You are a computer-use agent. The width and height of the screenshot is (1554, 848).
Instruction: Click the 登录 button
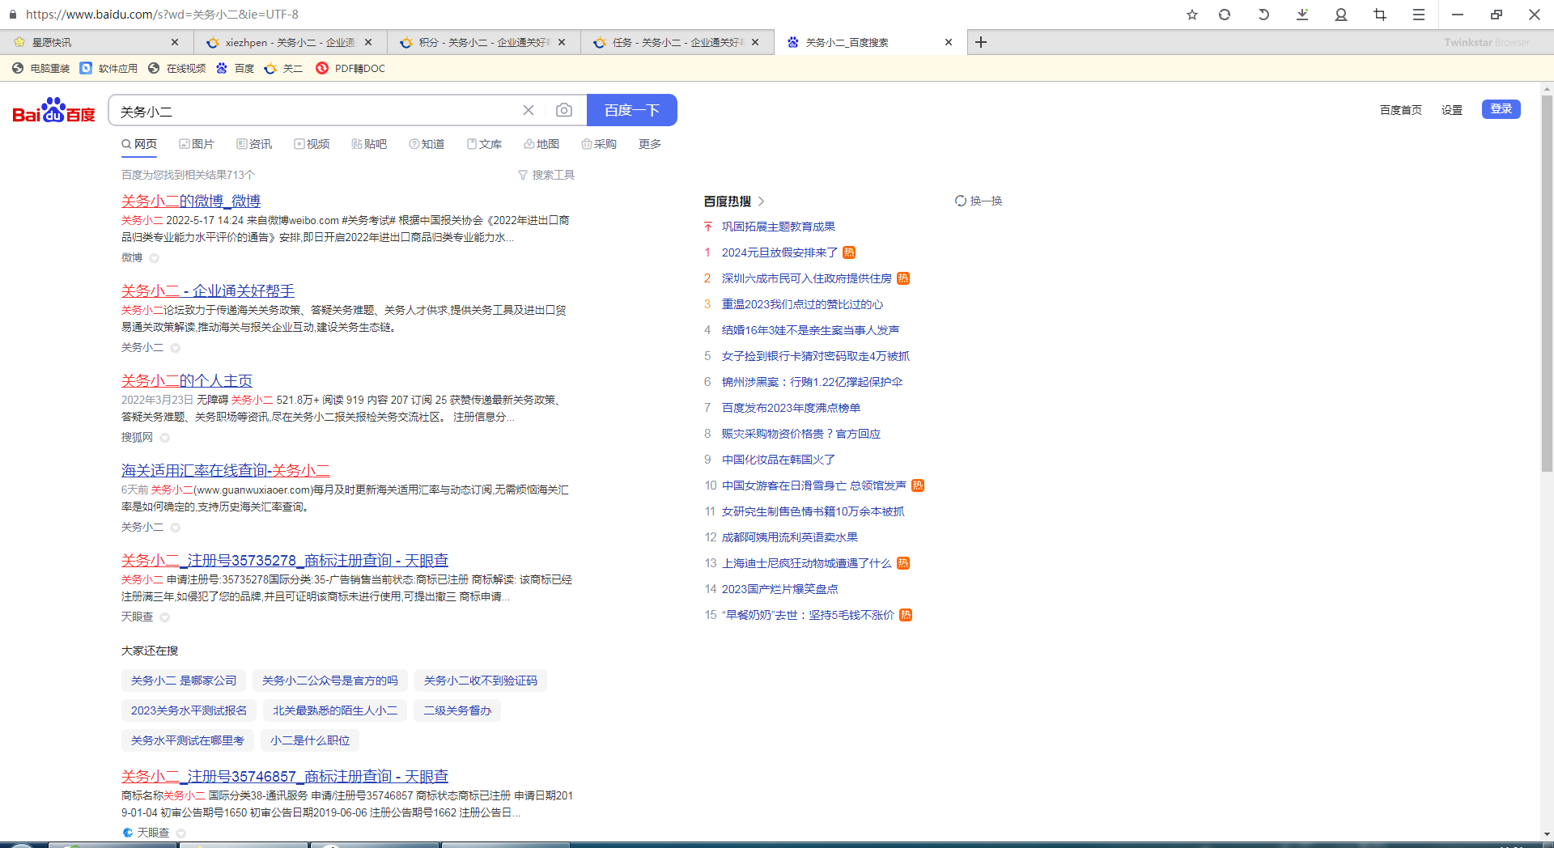click(x=1501, y=109)
